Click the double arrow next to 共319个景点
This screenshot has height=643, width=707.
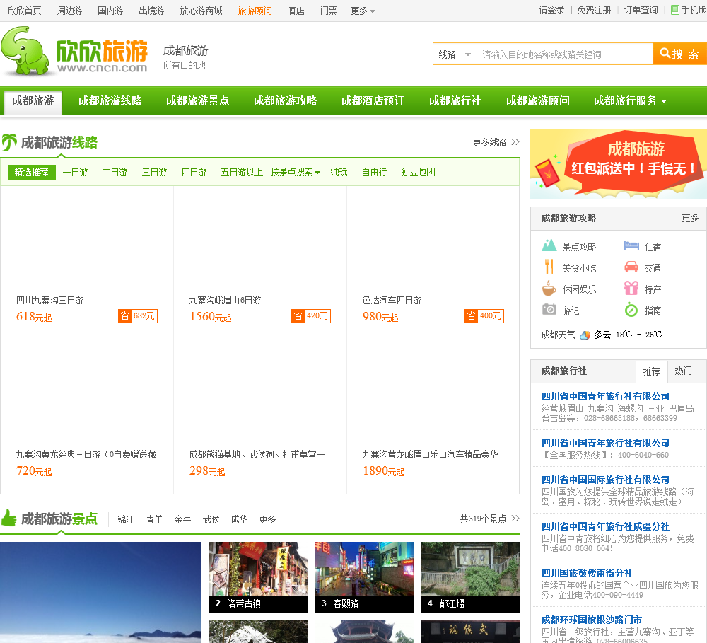(515, 519)
